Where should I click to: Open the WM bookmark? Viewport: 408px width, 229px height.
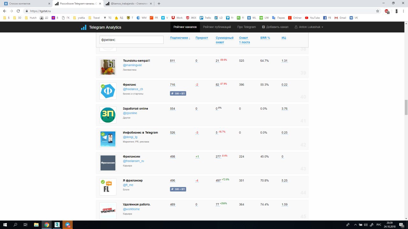(x=142, y=18)
